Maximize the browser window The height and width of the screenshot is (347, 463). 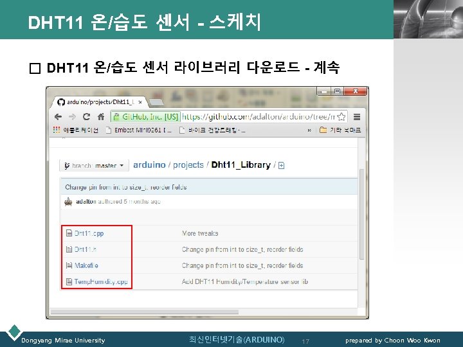pyautogui.click(x=338, y=91)
